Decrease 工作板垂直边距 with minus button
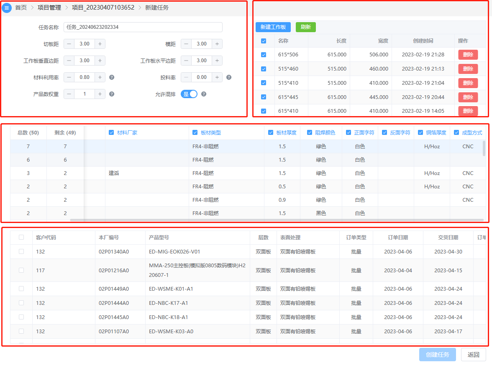 click(x=69, y=61)
